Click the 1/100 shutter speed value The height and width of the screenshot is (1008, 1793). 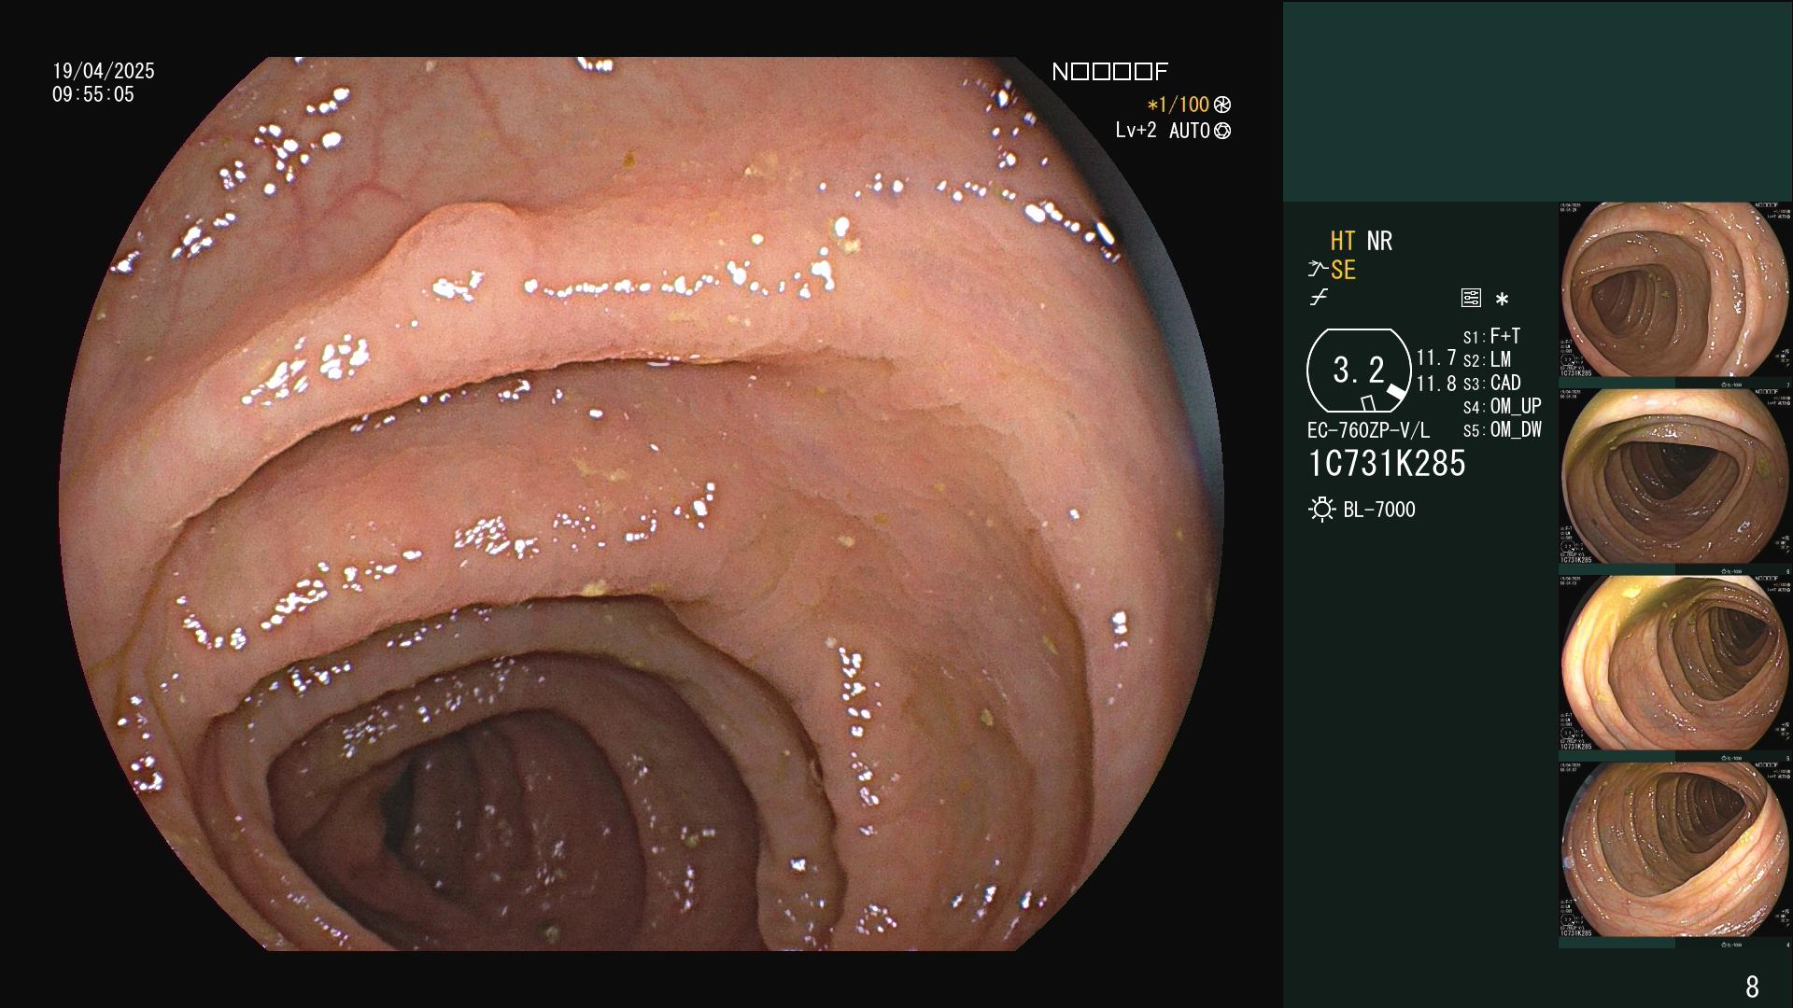click(x=1179, y=105)
